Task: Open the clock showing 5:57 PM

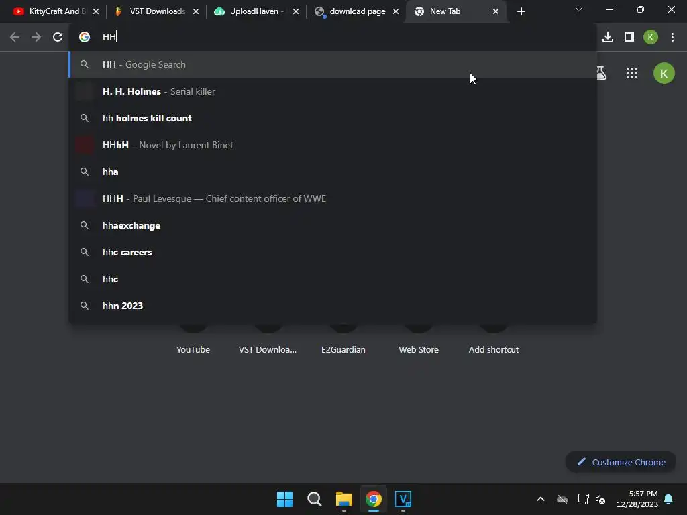Action: click(637, 499)
